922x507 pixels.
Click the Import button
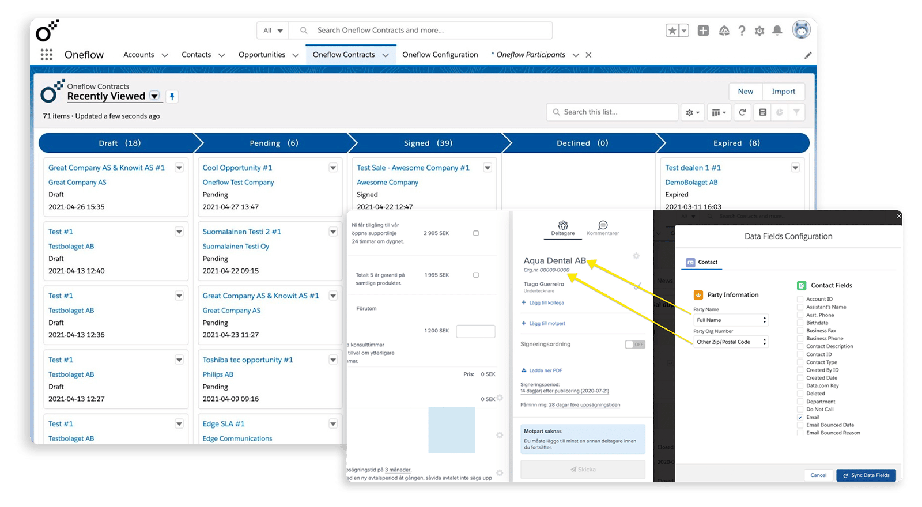784,92
